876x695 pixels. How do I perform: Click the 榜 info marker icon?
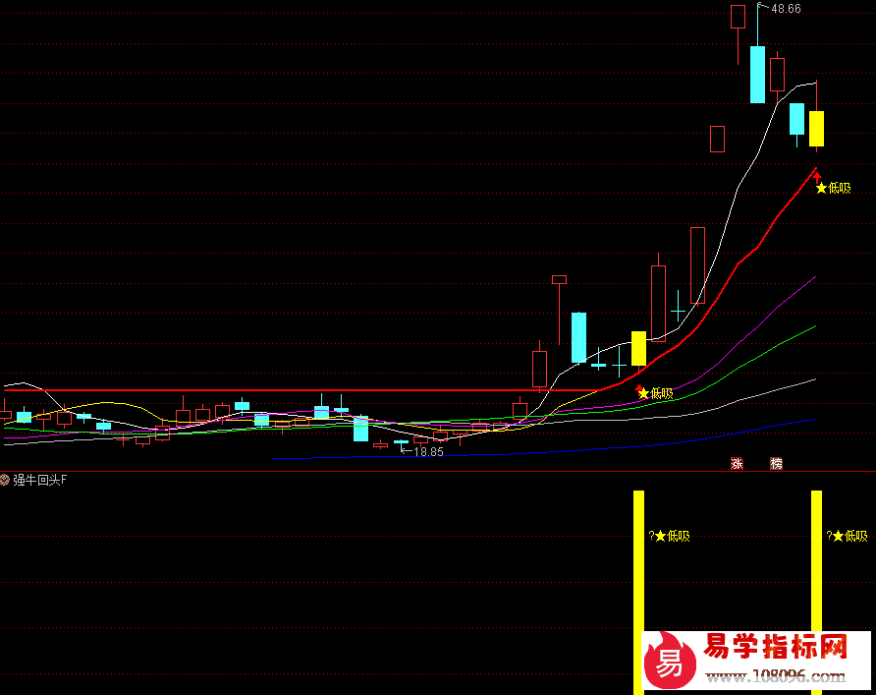pos(777,464)
